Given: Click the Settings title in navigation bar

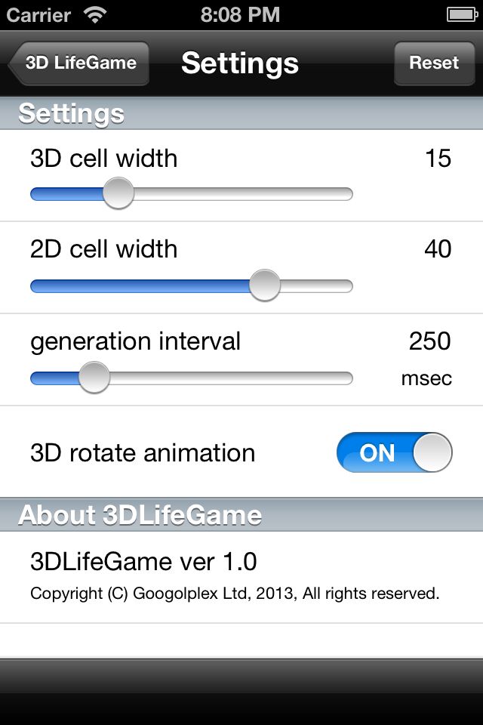Looking at the screenshot, I should [x=240, y=63].
